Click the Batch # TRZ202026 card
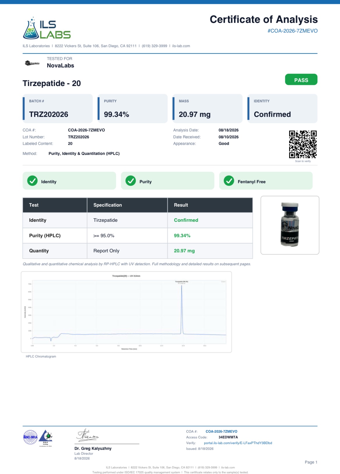Viewport: 340px width, 474px height. click(58, 108)
